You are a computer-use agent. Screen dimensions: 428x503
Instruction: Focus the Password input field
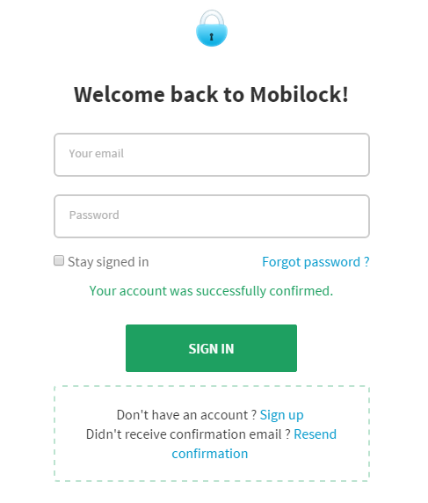point(212,216)
